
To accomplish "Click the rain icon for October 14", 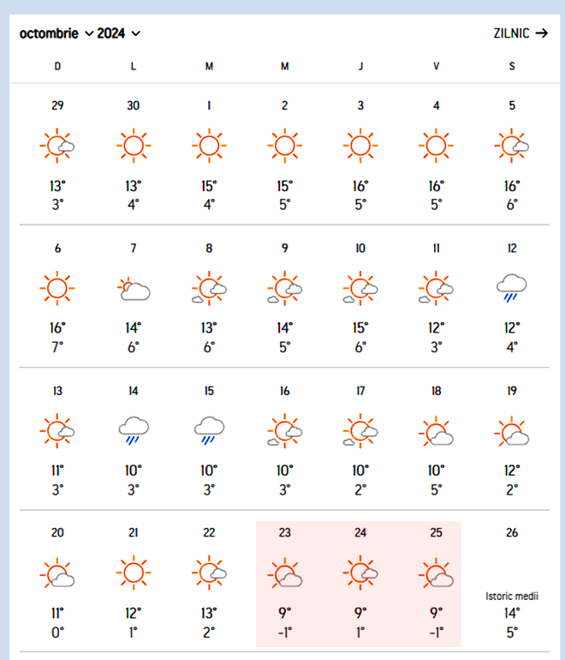I will click(134, 431).
